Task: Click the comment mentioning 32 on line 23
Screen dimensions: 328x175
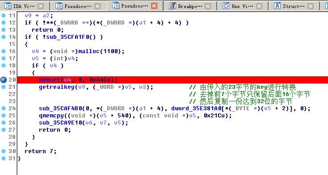Action: [241, 101]
